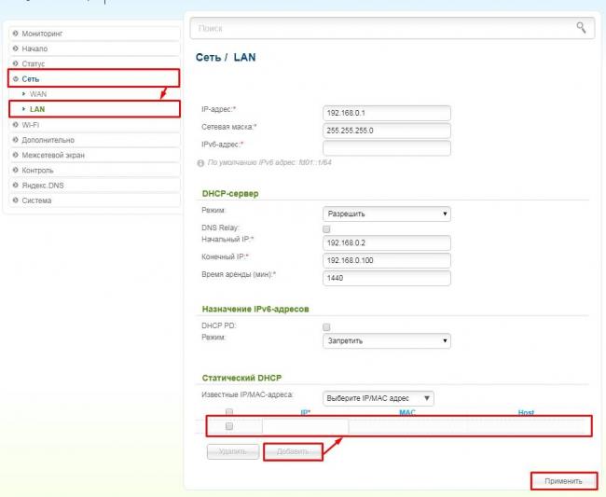Open the IPv6 Режим dropdown showing Запретить
Image resolution: width=606 pixels, height=497 pixels.
387,341
